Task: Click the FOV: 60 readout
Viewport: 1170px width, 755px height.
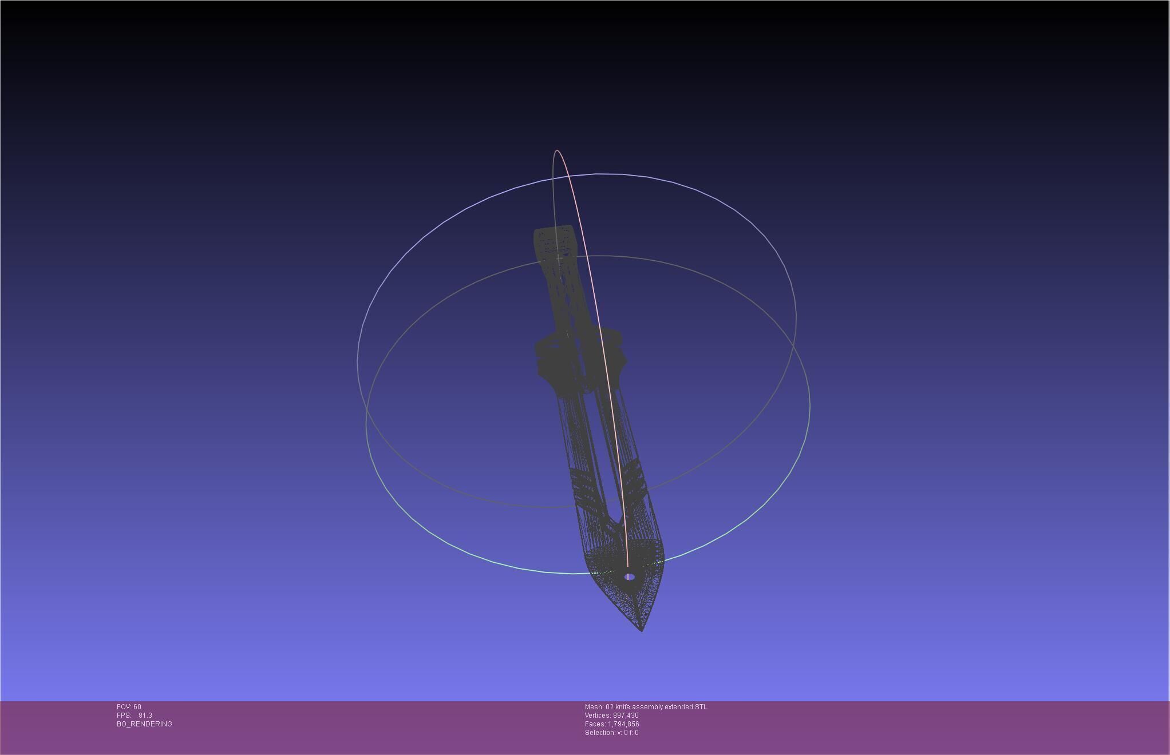Action: click(129, 707)
